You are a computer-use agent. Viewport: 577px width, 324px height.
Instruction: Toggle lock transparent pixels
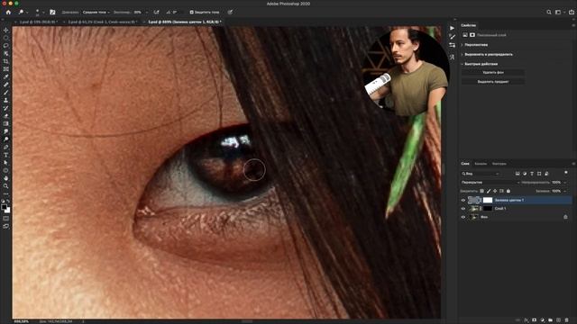[x=481, y=191]
